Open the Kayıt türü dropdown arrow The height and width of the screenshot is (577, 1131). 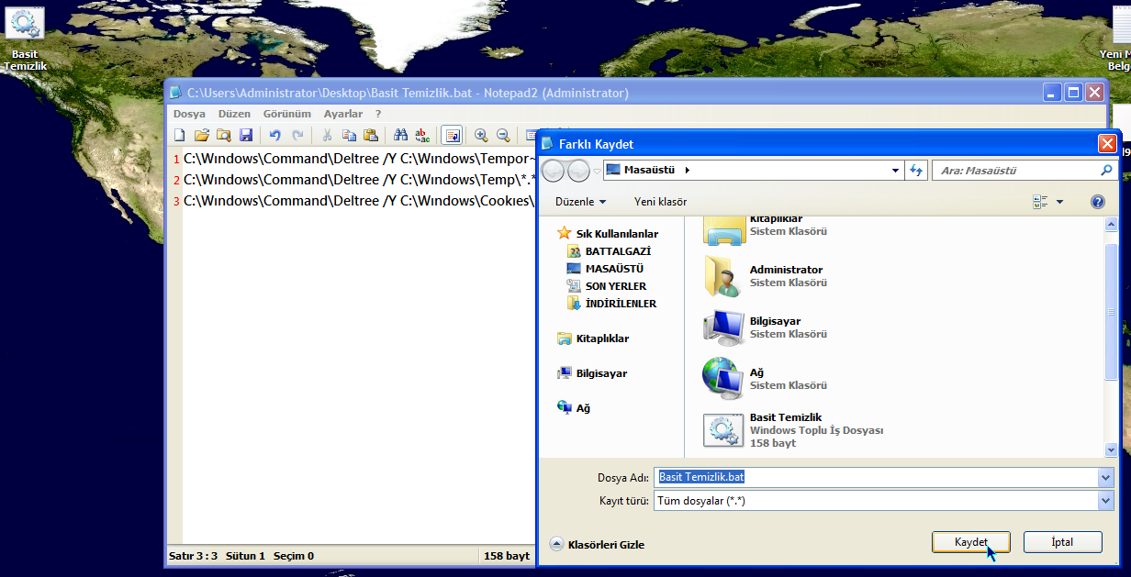click(x=1105, y=501)
